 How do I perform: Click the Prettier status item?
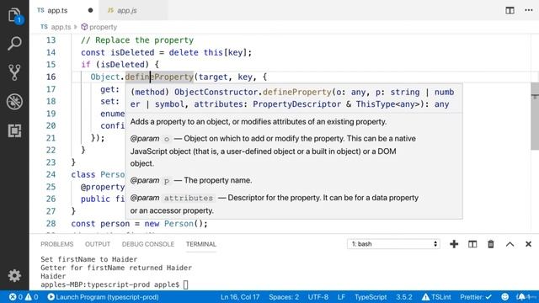click(476, 297)
